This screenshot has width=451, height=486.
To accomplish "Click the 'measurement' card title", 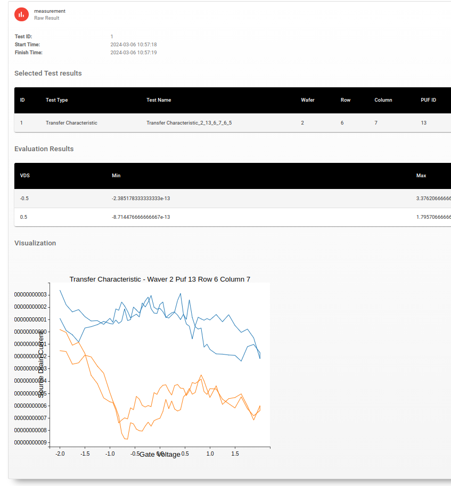I will coord(50,11).
